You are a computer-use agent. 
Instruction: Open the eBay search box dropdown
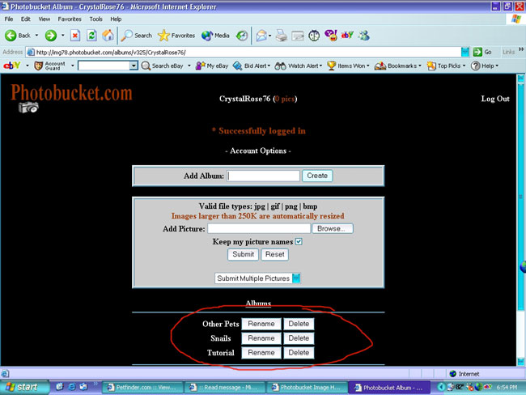134,66
